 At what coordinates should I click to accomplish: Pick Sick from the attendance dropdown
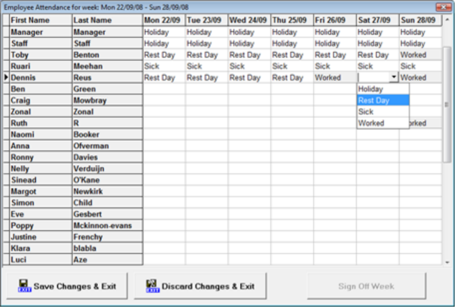366,112
